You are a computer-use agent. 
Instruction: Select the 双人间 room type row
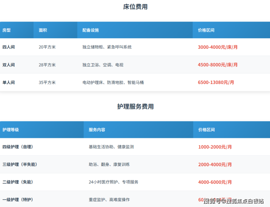9,65
